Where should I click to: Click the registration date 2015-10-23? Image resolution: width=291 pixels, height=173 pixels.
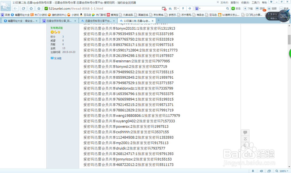69,52
